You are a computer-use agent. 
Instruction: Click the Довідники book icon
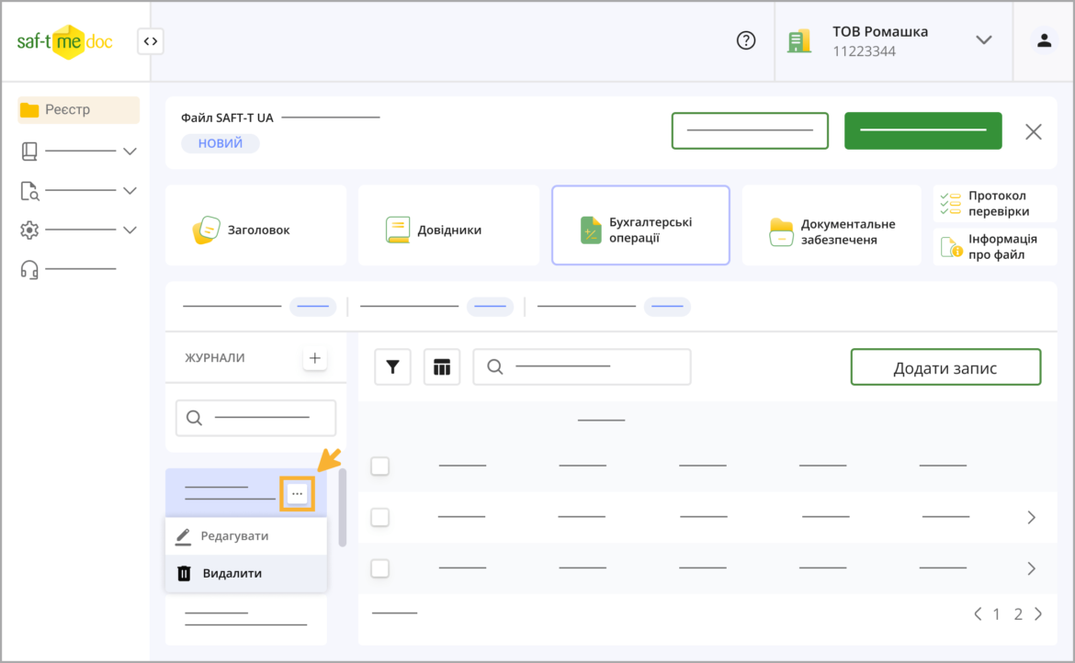tap(398, 230)
